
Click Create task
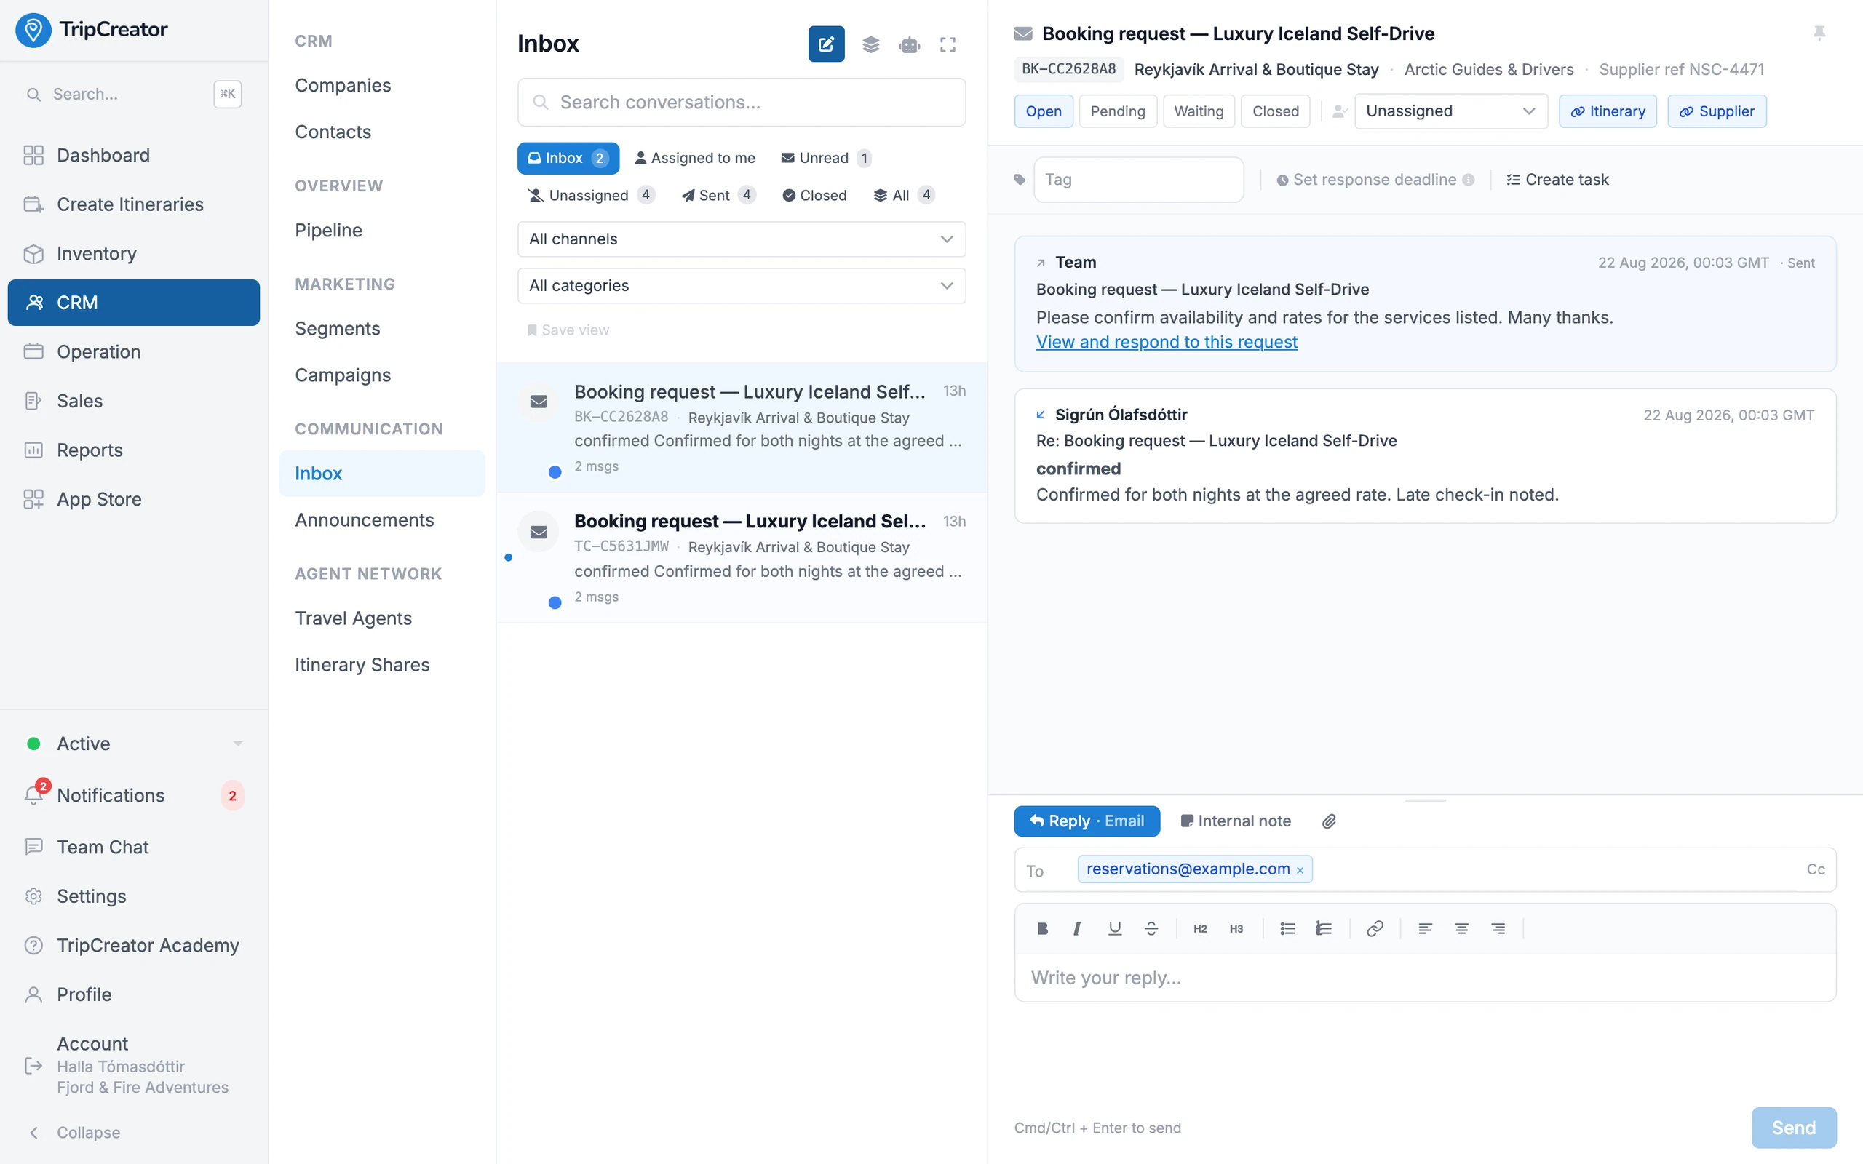(1557, 180)
